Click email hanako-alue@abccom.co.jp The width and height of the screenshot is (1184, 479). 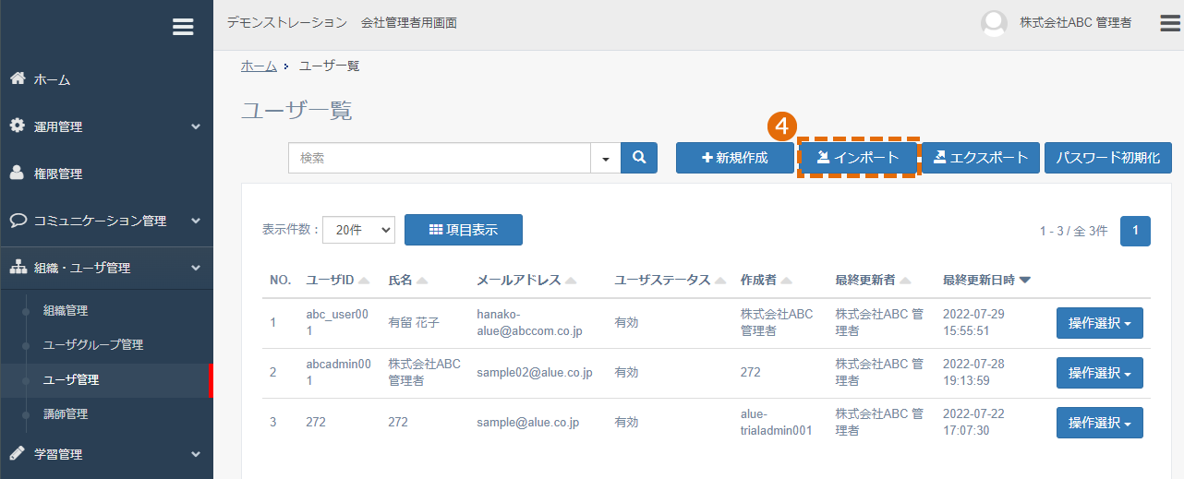click(x=529, y=323)
